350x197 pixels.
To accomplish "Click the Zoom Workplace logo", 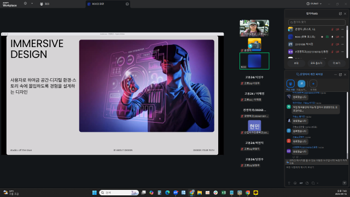I will tap(10, 4).
